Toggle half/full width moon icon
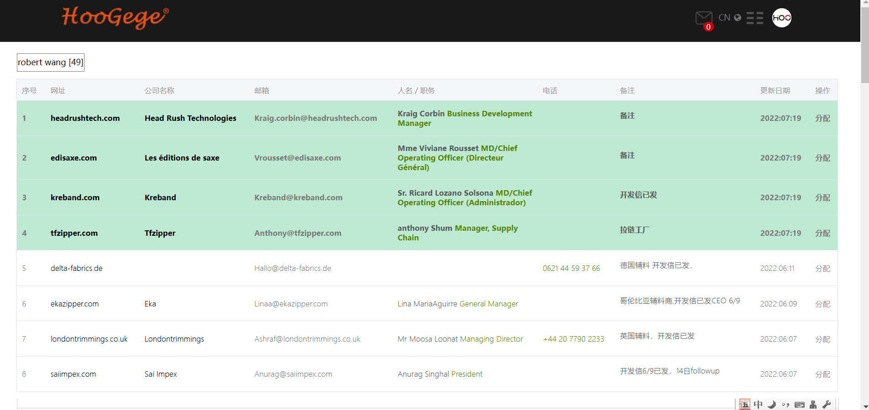The image size is (869, 410). pos(772,405)
